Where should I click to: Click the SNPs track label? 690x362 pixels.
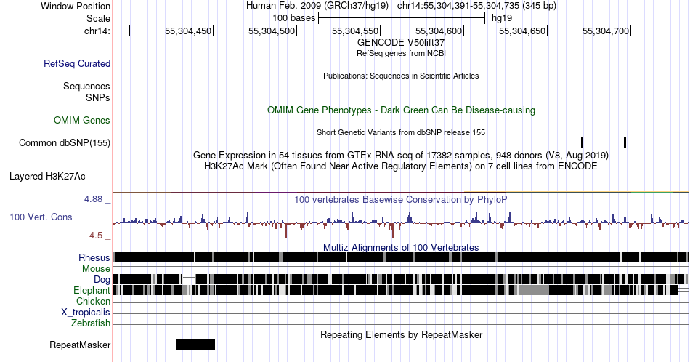click(98, 97)
